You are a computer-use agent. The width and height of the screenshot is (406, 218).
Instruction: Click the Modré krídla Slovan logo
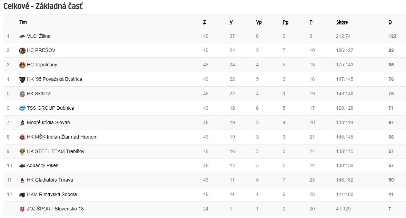point(22,123)
